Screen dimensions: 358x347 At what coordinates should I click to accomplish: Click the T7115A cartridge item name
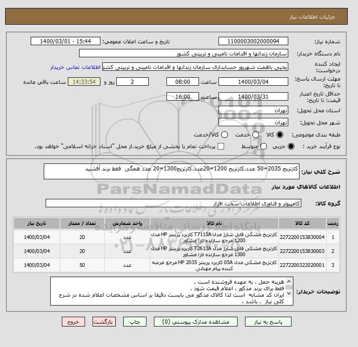pyautogui.click(x=214, y=238)
